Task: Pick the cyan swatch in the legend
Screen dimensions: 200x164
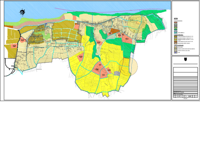Action: (x=176, y=33)
